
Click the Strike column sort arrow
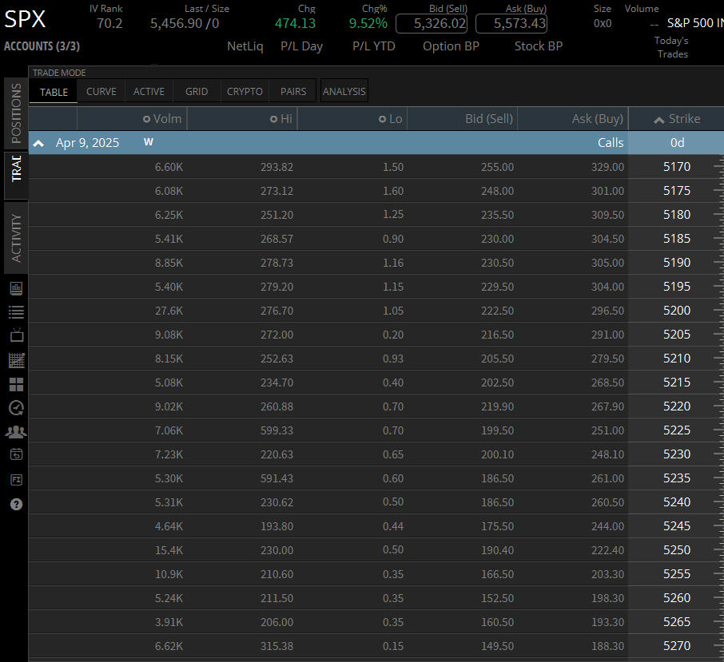(x=658, y=120)
